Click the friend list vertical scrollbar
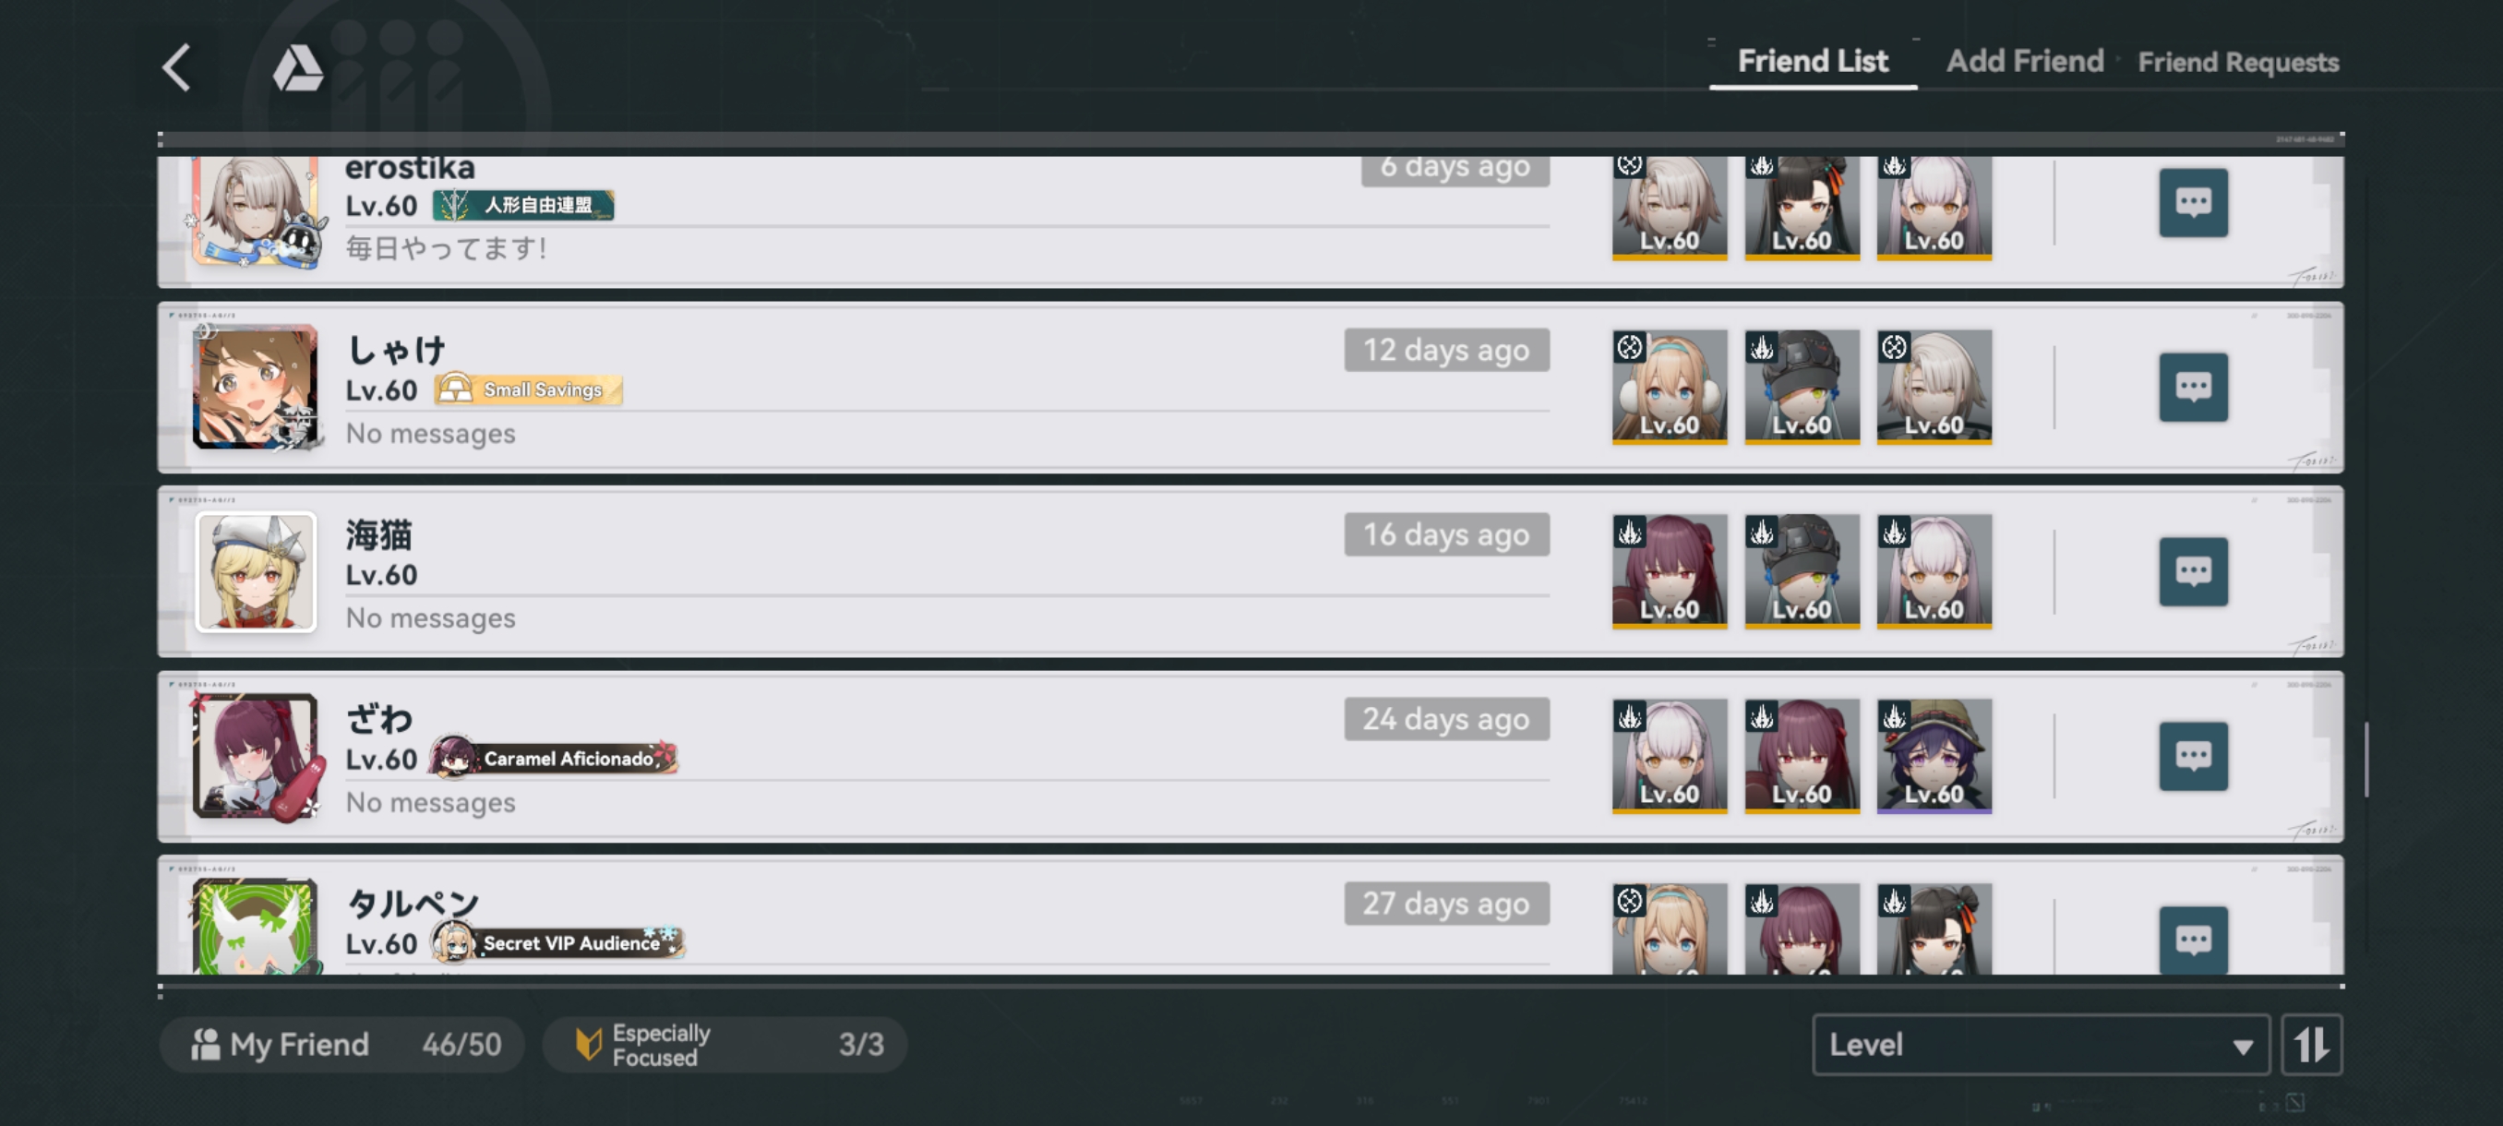The width and height of the screenshot is (2503, 1126). (x=2366, y=760)
